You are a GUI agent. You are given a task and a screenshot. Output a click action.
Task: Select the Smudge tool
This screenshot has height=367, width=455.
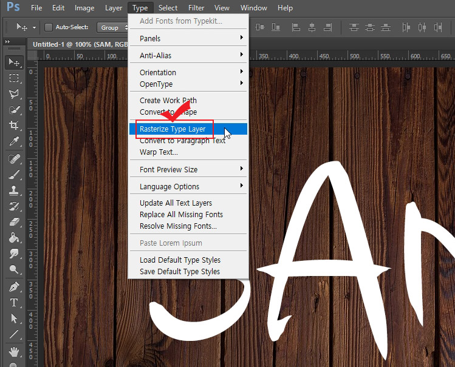click(x=14, y=254)
